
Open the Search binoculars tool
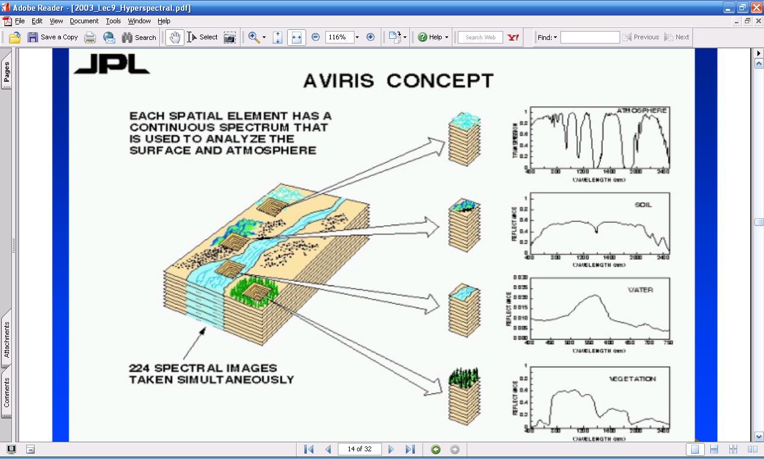tap(139, 37)
